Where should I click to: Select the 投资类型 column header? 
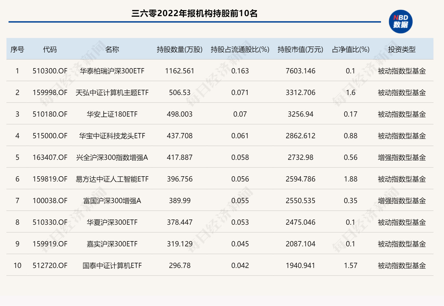pos(402,50)
